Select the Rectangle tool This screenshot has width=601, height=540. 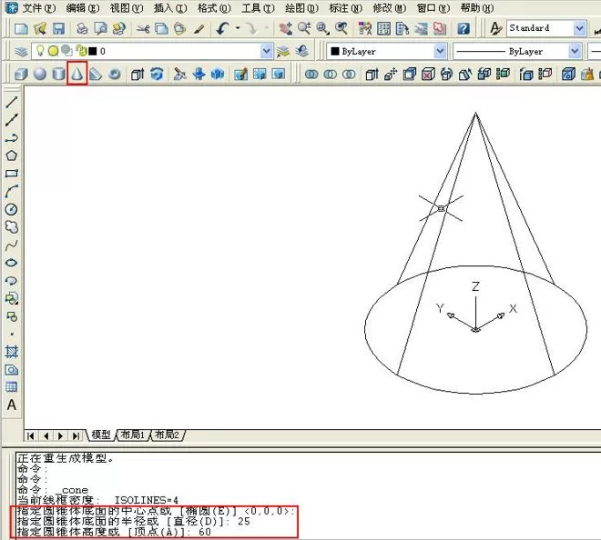[x=12, y=174]
